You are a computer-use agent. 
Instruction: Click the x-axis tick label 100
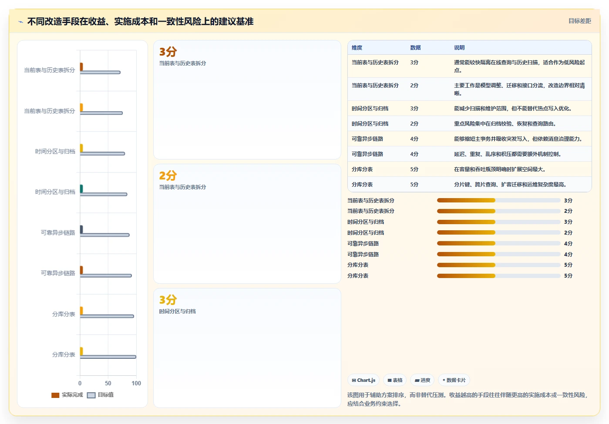[136, 383]
